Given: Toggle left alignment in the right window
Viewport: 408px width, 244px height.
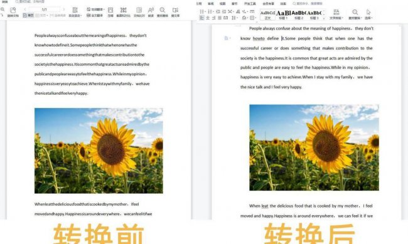Looking at the screenshot, I should [x=201, y=18].
